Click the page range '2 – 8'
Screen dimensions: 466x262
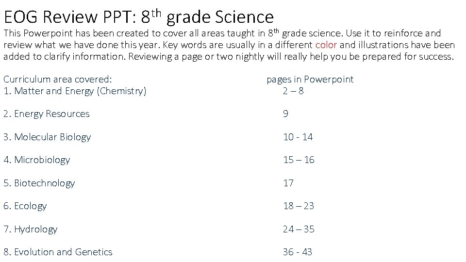coord(293,91)
